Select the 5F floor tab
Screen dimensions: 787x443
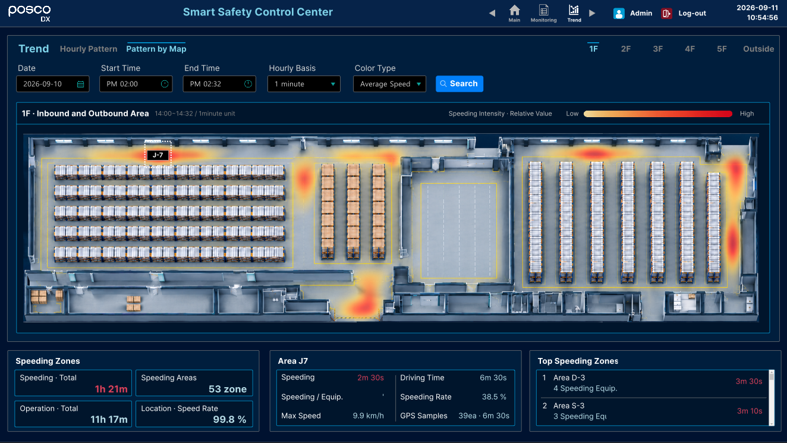722,49
